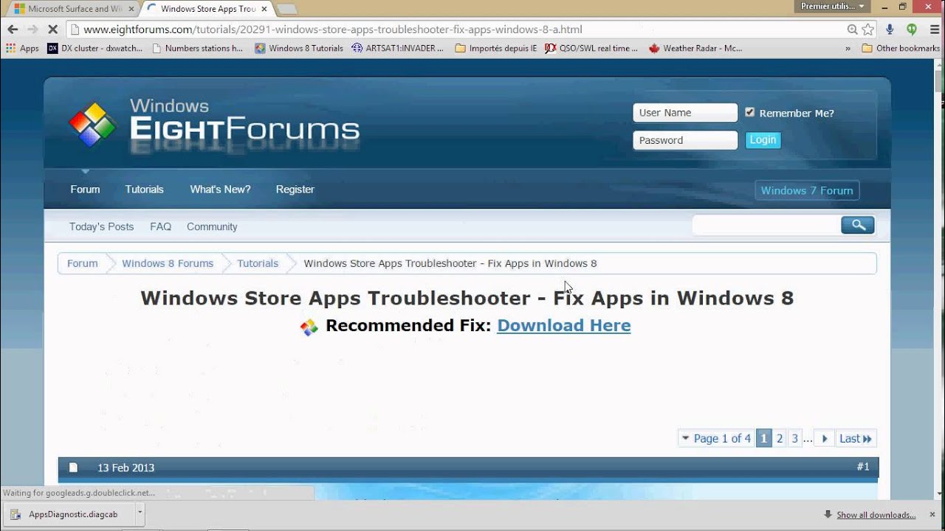Open Numbers stations bookmark
945x531 pixels.
(197, 48)
